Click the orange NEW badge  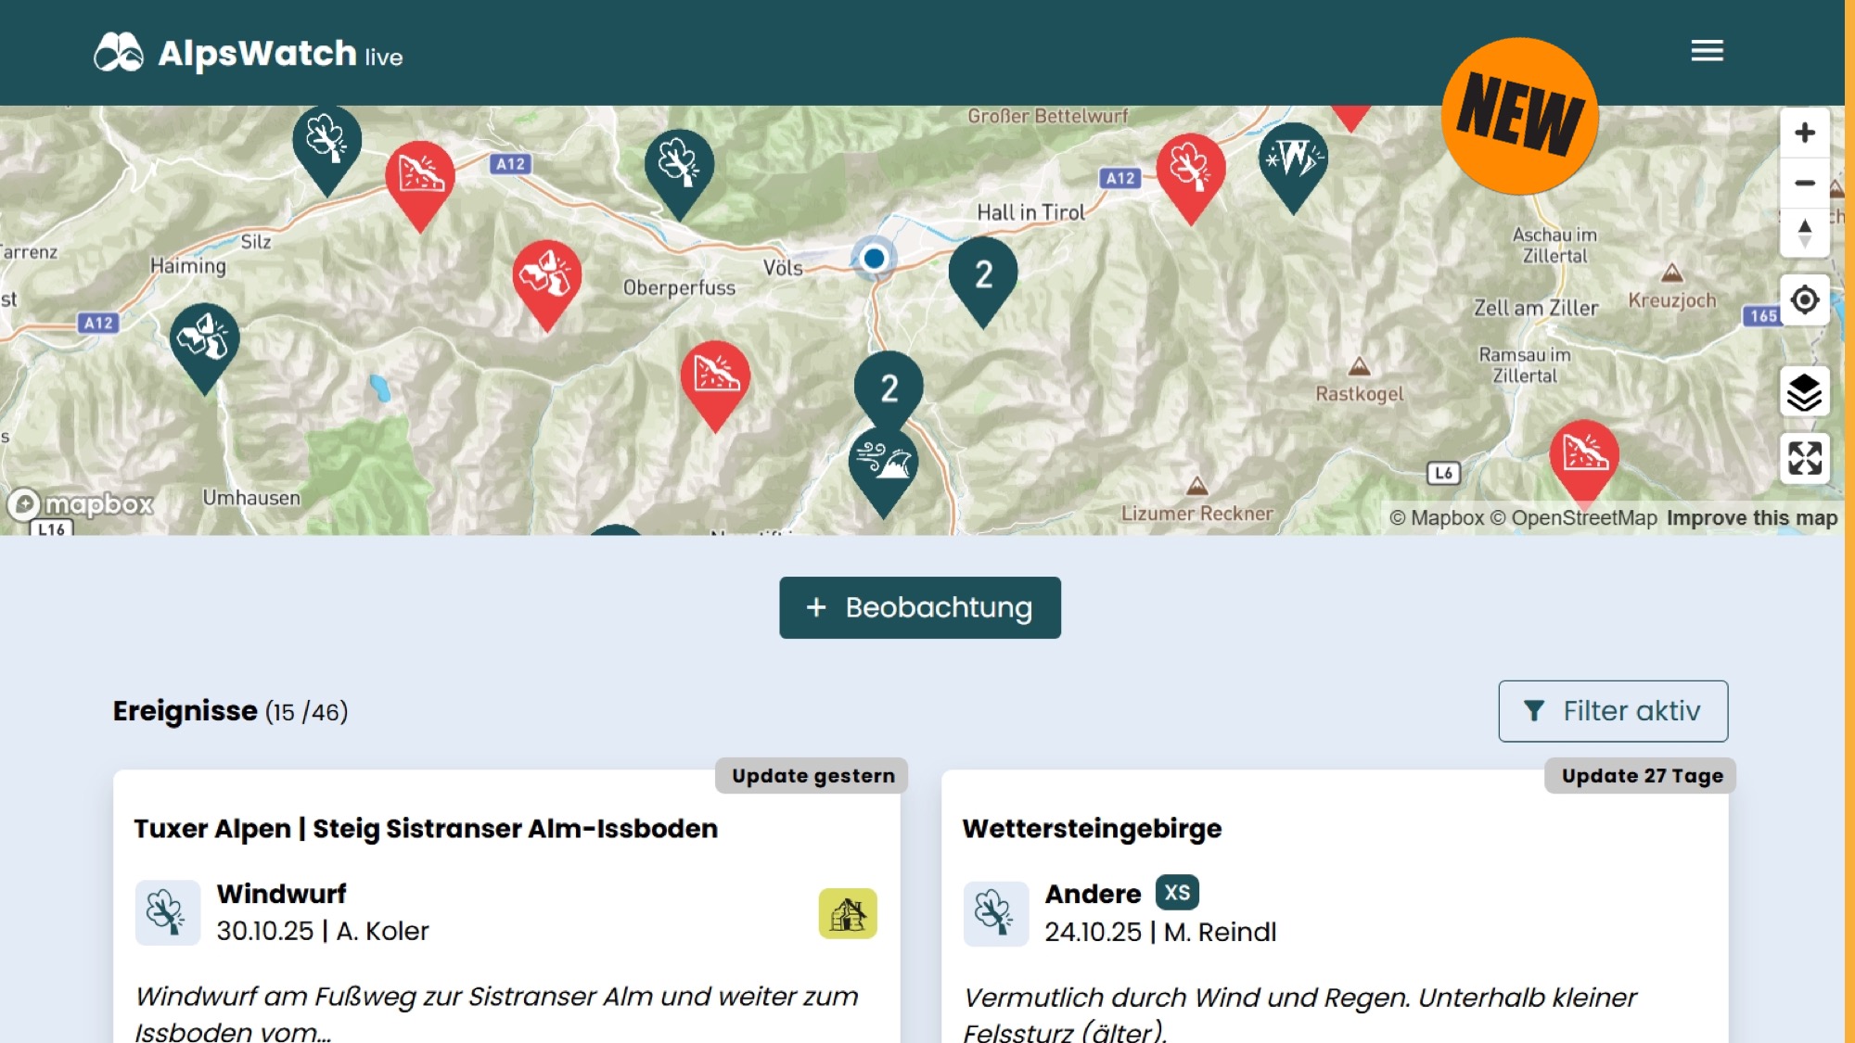pos(1519,116)
